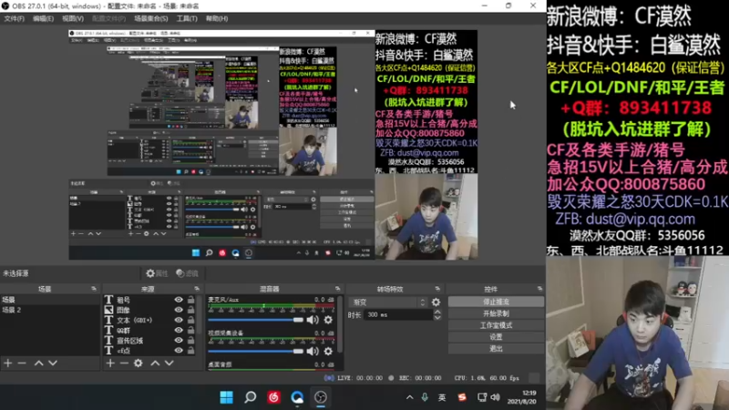The height and width of the screenshot is (410, 729).
Task: Expand the system tray hidden icons chevron
Action: pos(409,397)
